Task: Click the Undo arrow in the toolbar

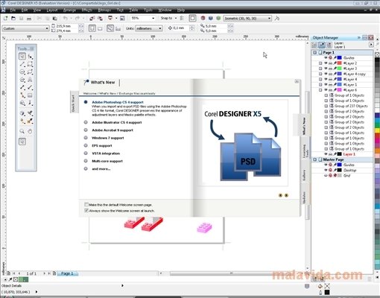Action: pyautogui.click(x=66, y=18)
